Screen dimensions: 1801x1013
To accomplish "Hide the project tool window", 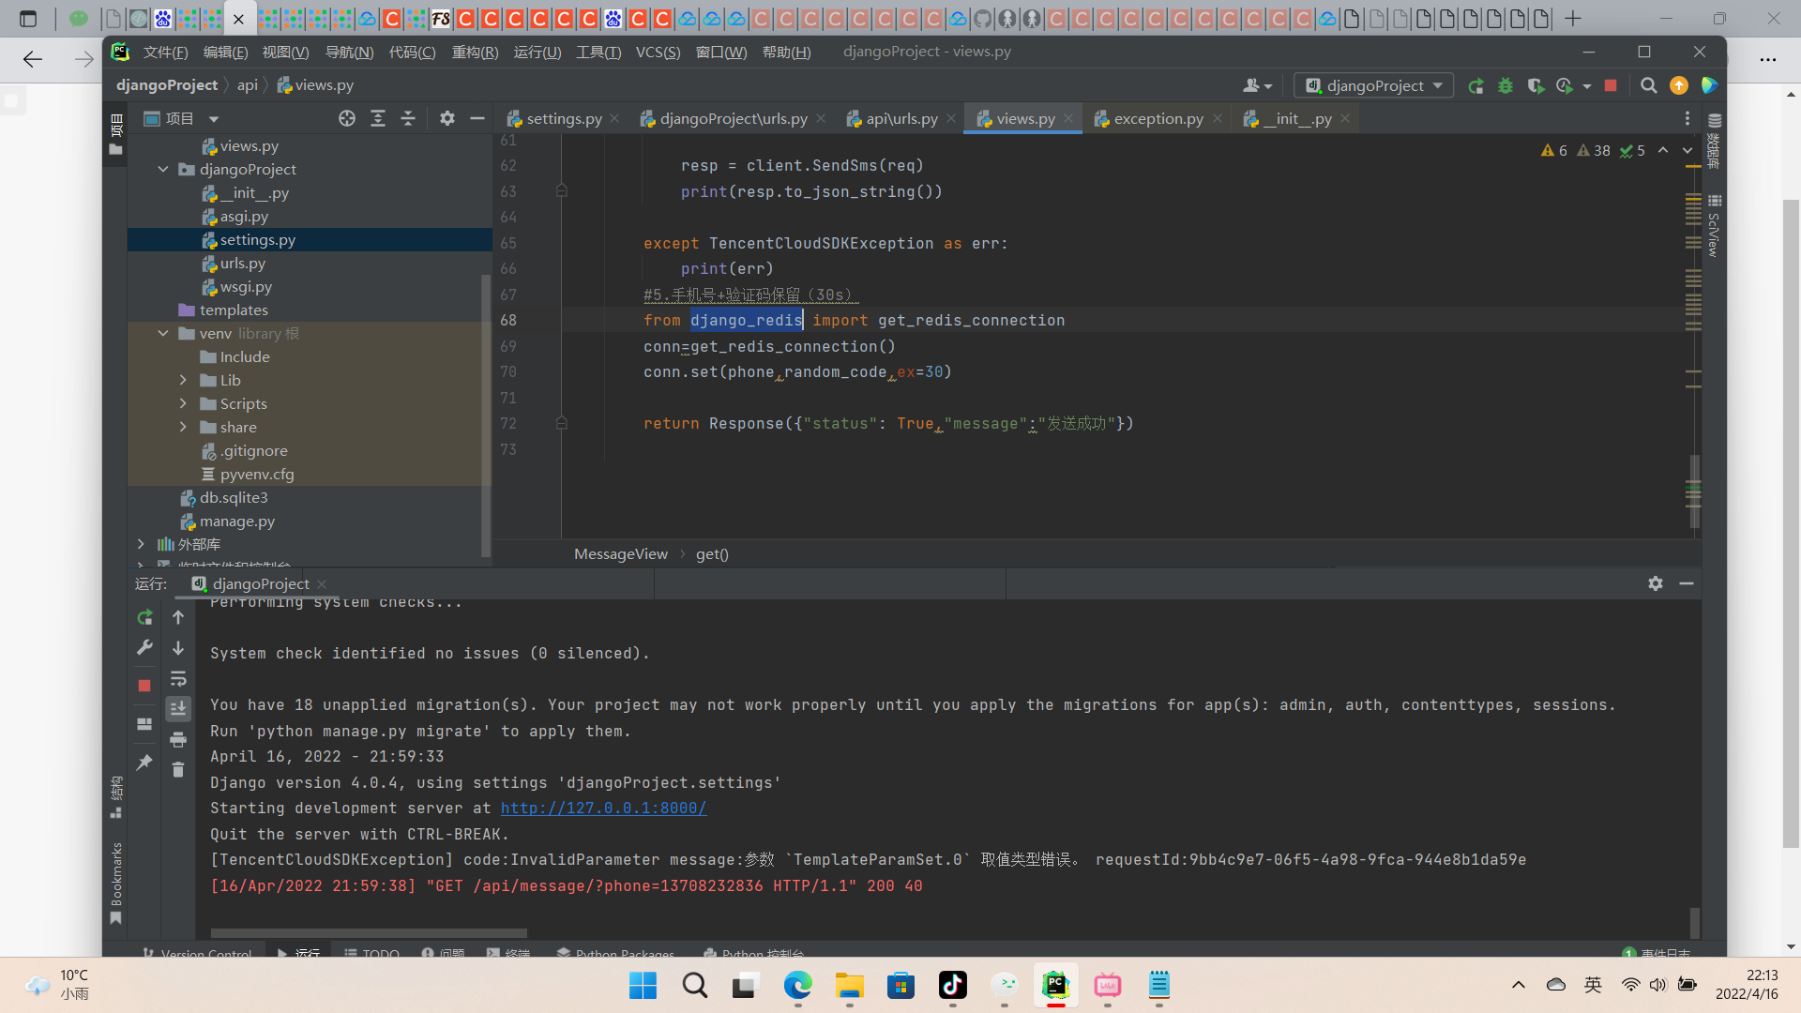I will coord(477,118).
